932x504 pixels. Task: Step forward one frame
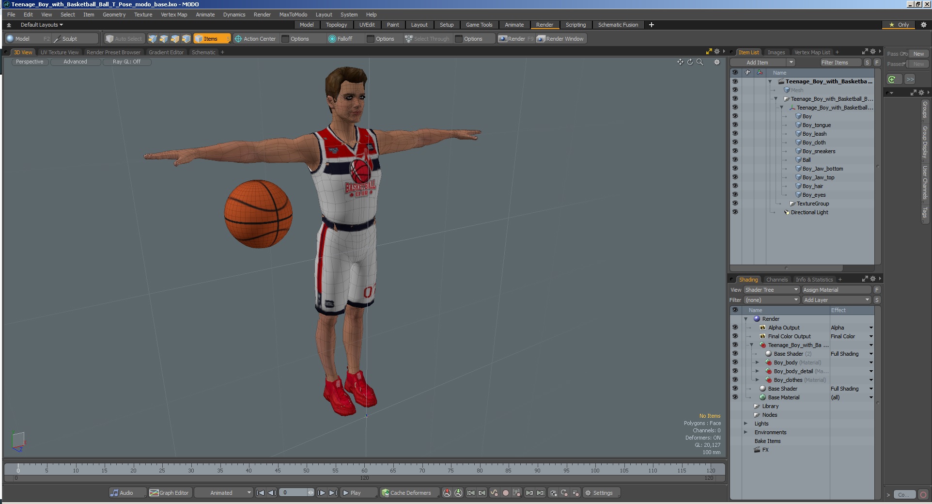[321, 493]
